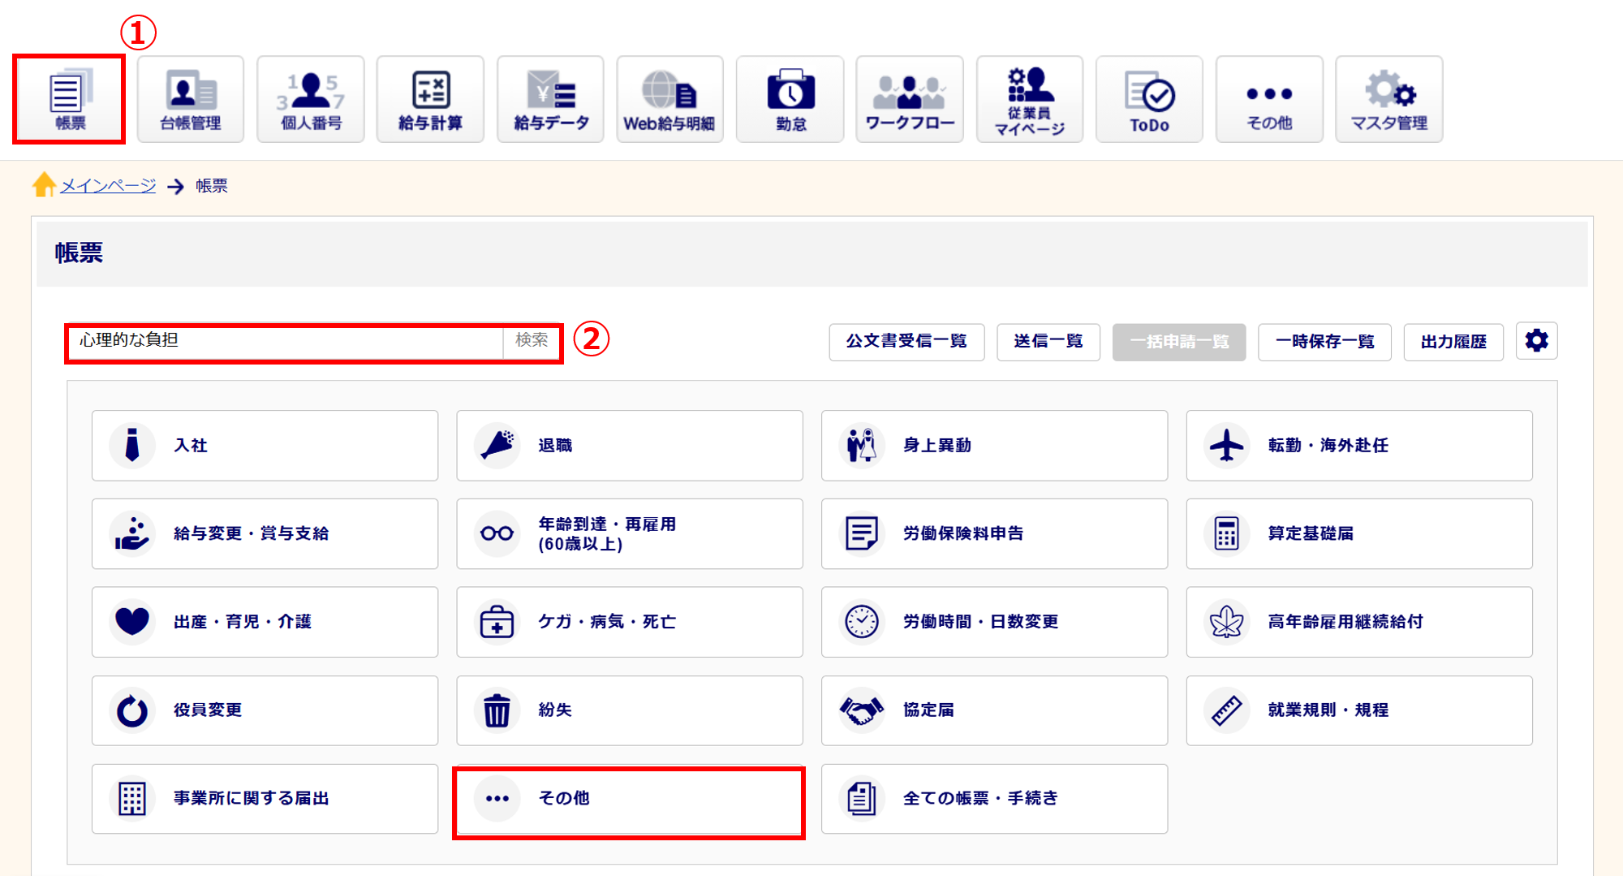Image resolution: width=1623 pixels, height=876 pixels.
Task: Select the 役員変更 category card
Action: point(265,710)
